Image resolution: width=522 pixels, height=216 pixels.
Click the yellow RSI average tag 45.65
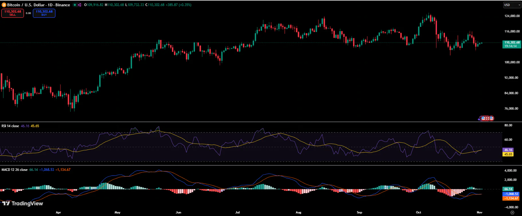pos(508,154)
